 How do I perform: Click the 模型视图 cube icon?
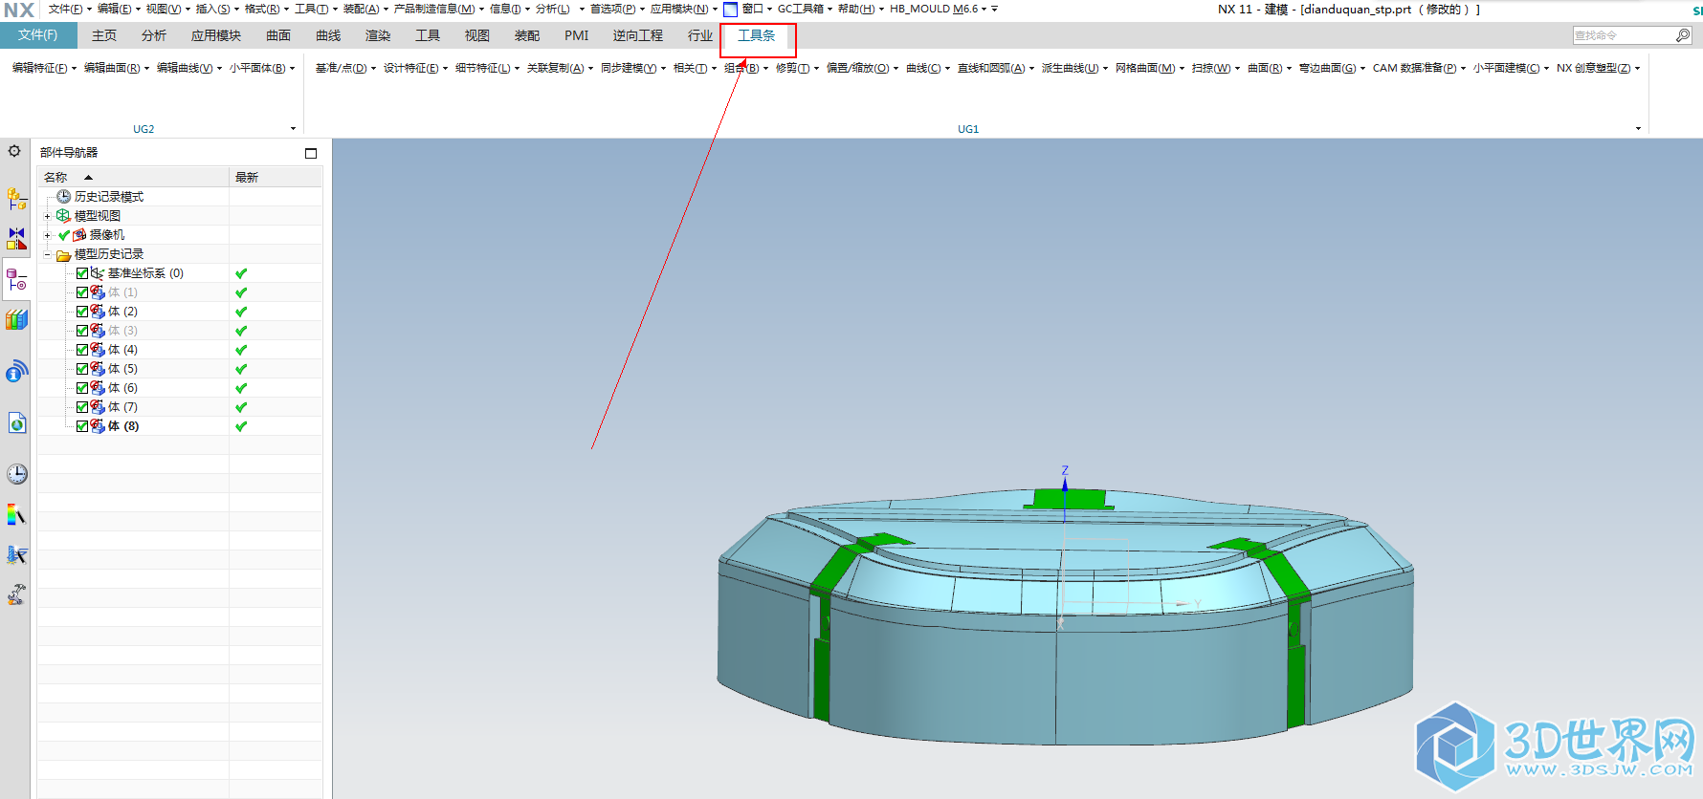[x=63, y=215]
